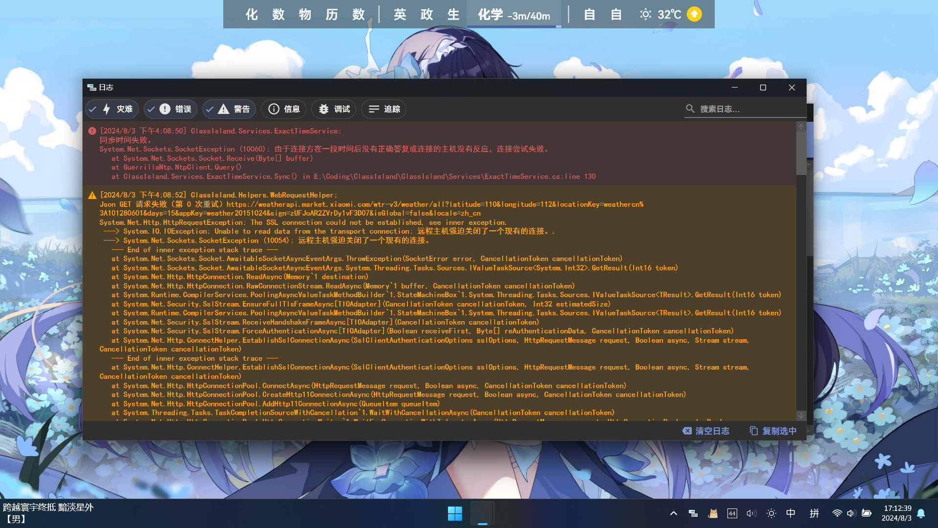Click the sunny weather icon beside 32℃
The width and height of the screenshot is (938, 528).
point(645,14)
